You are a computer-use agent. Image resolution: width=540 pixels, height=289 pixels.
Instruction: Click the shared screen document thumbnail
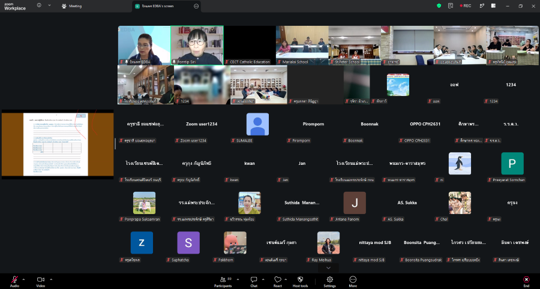[x=58, y=144]
